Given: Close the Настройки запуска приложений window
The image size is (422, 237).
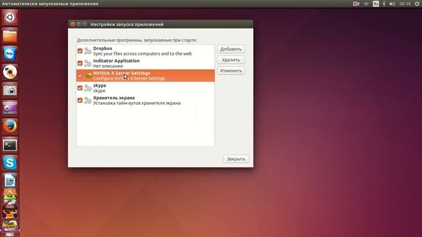Looking at the screenshot, I should [73, 24].
